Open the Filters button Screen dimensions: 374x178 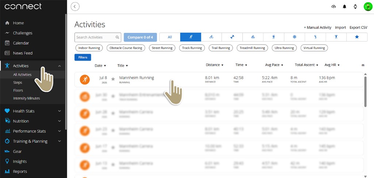83,57
